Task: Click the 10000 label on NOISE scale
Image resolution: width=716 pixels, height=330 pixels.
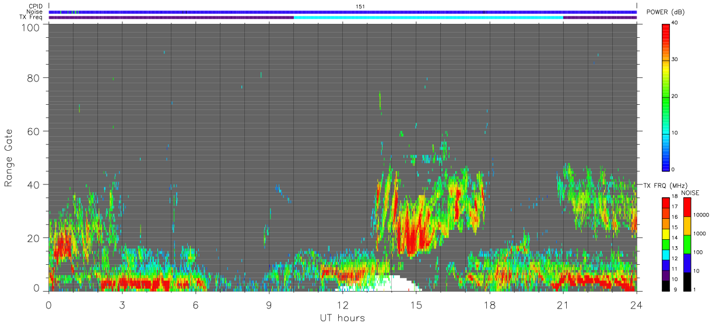Action: coord(701,215)
